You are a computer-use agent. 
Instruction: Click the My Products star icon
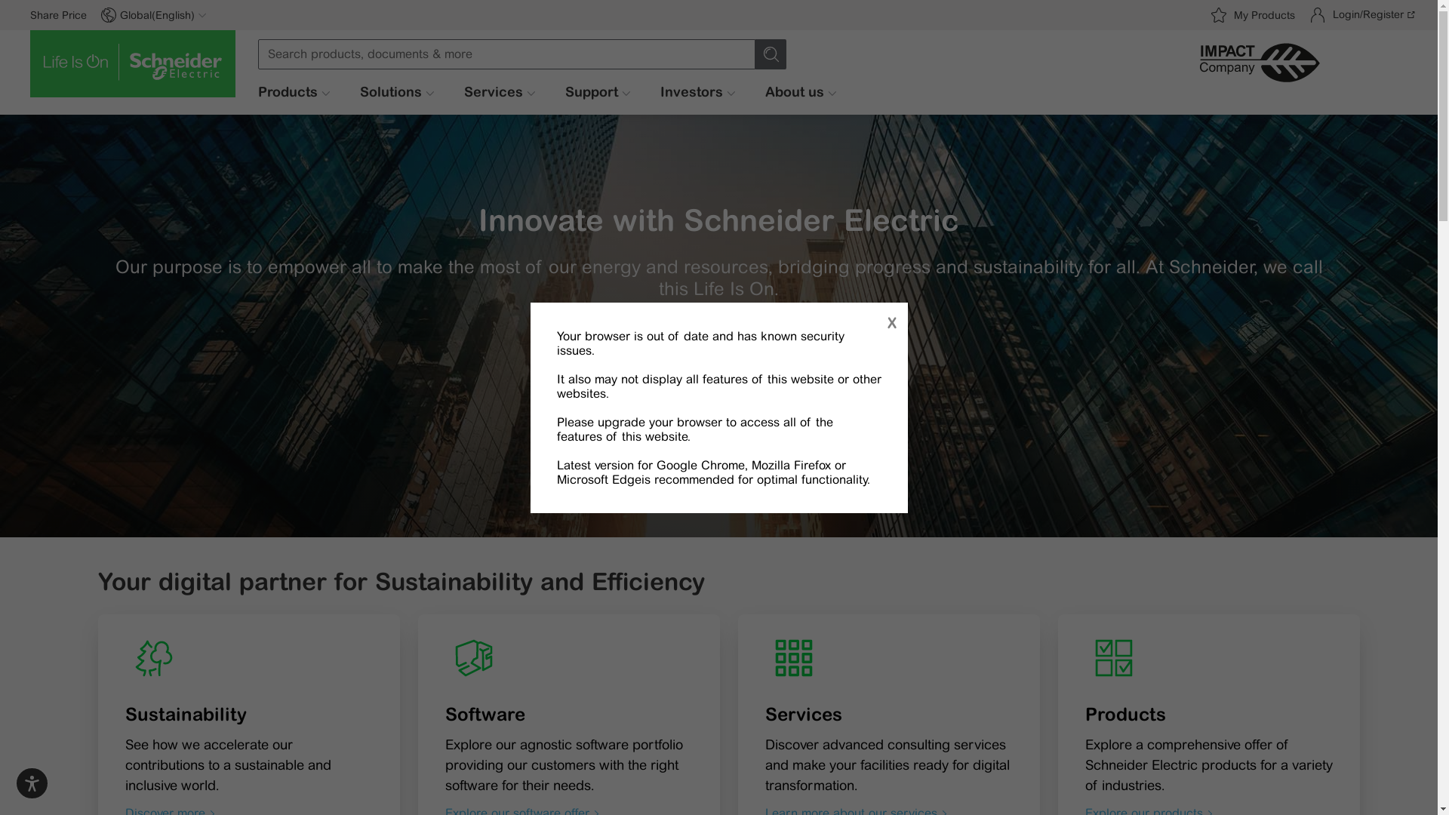(1219, 15)
